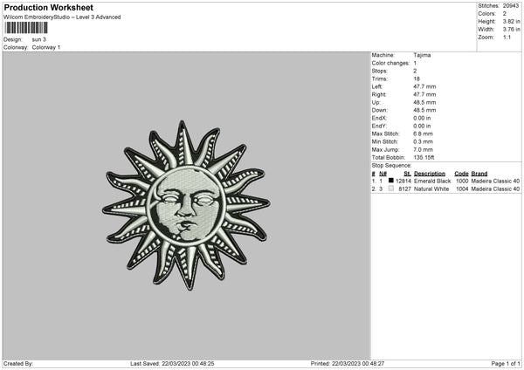524x370 pixels.
Task: Click the Natural White color swatch
Action: (x=391, y=188)
